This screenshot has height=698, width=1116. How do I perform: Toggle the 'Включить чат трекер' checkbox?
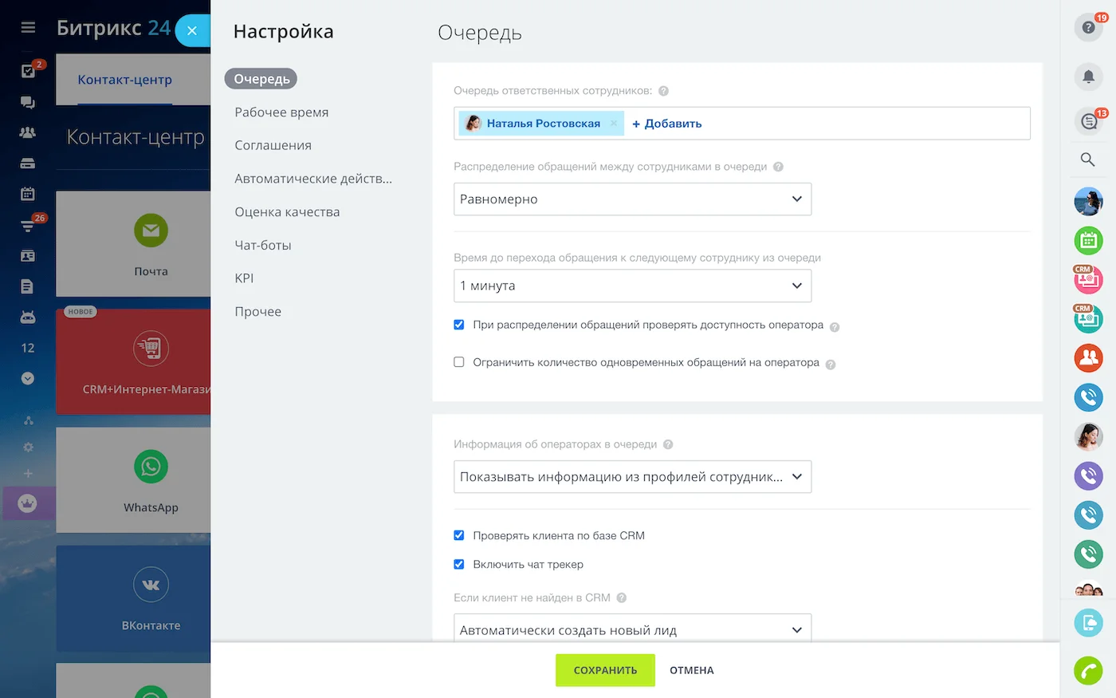(458, 564)
